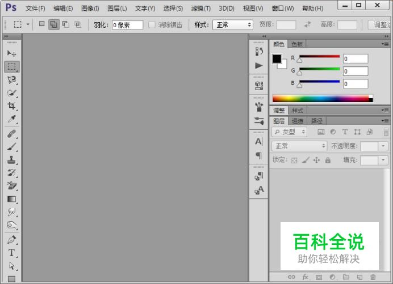
Task: Open the Layers panel flyout menu
Action: point(385,121)
